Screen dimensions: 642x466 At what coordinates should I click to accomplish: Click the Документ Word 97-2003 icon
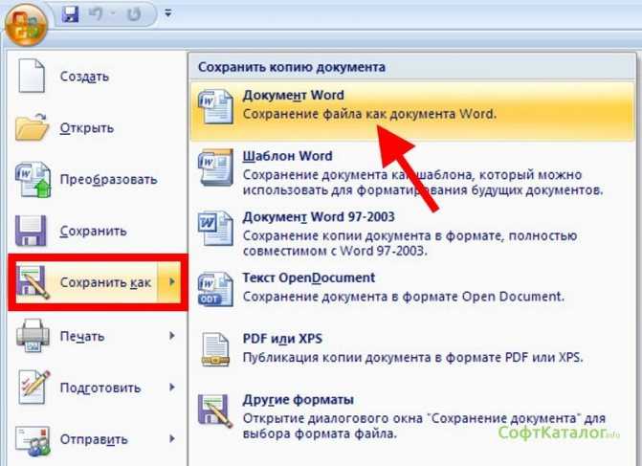(215, 228)
